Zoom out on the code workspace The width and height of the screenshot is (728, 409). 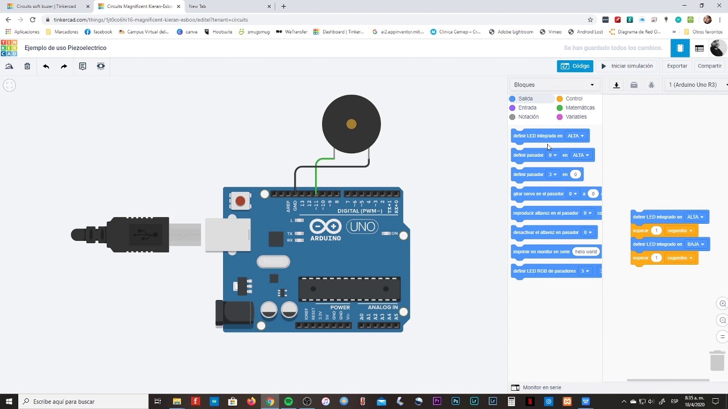pyautogui.click(x=723, y=320)
